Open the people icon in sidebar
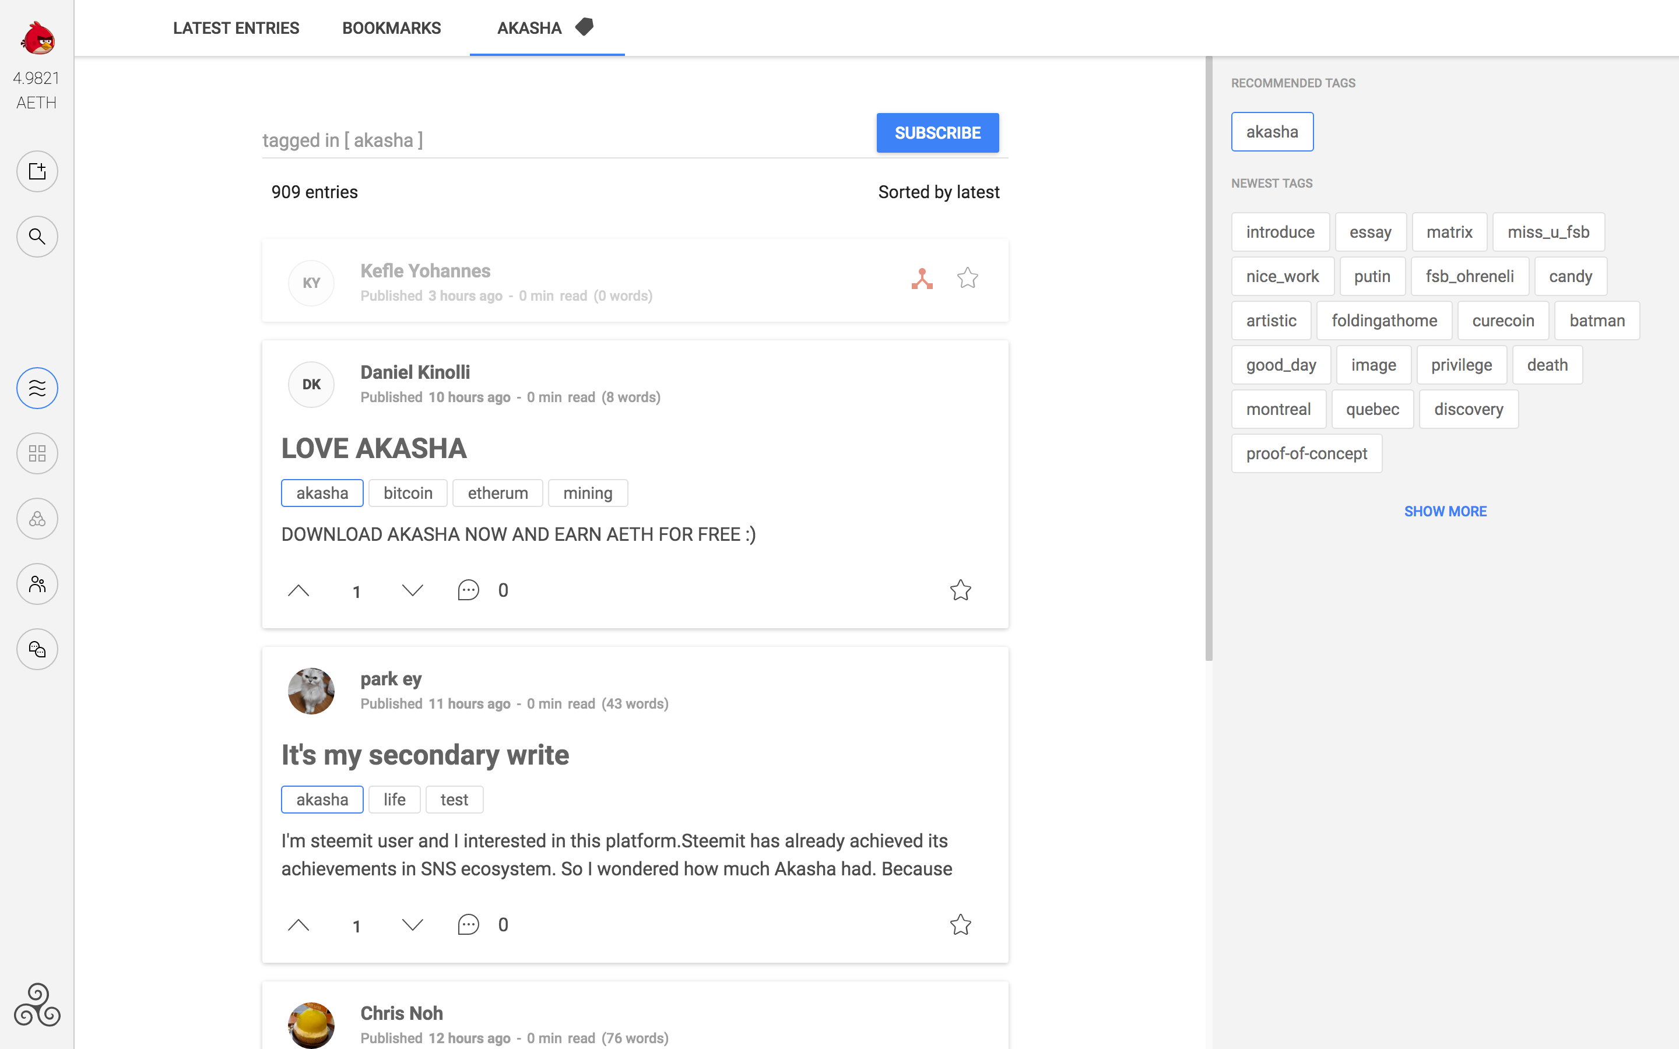This screenshot has width=1679, height=1049. [x=37, y=584]
